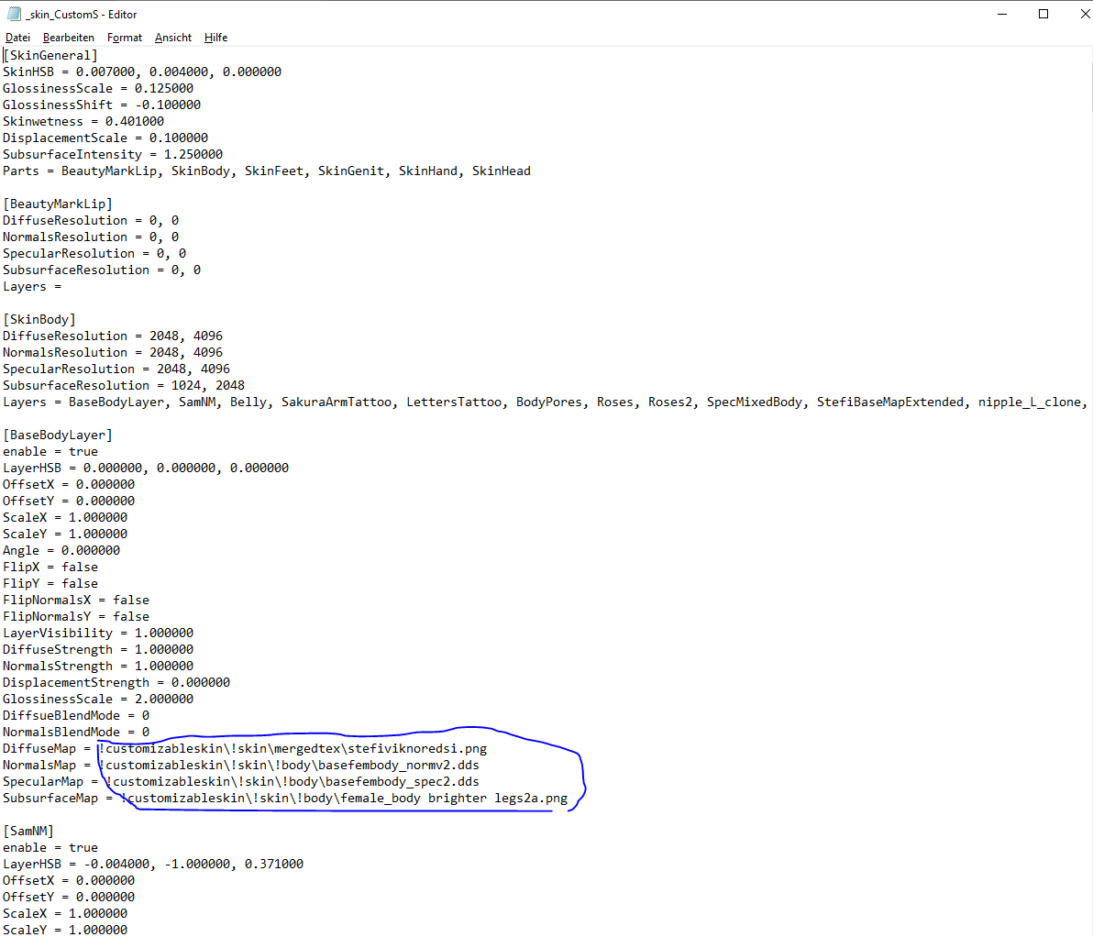
Task: Click the 'FlipX = false' line
Action: click(x=50, y=568)
